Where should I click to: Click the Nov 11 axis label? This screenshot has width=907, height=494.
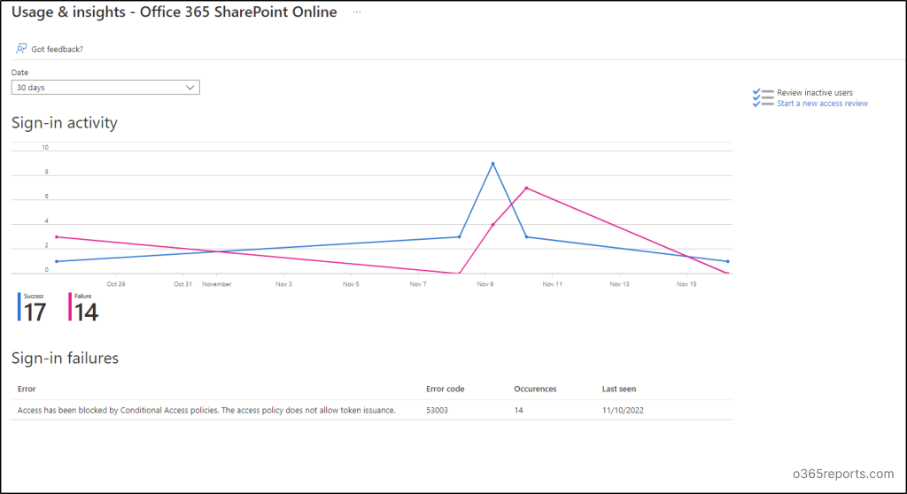552,284
